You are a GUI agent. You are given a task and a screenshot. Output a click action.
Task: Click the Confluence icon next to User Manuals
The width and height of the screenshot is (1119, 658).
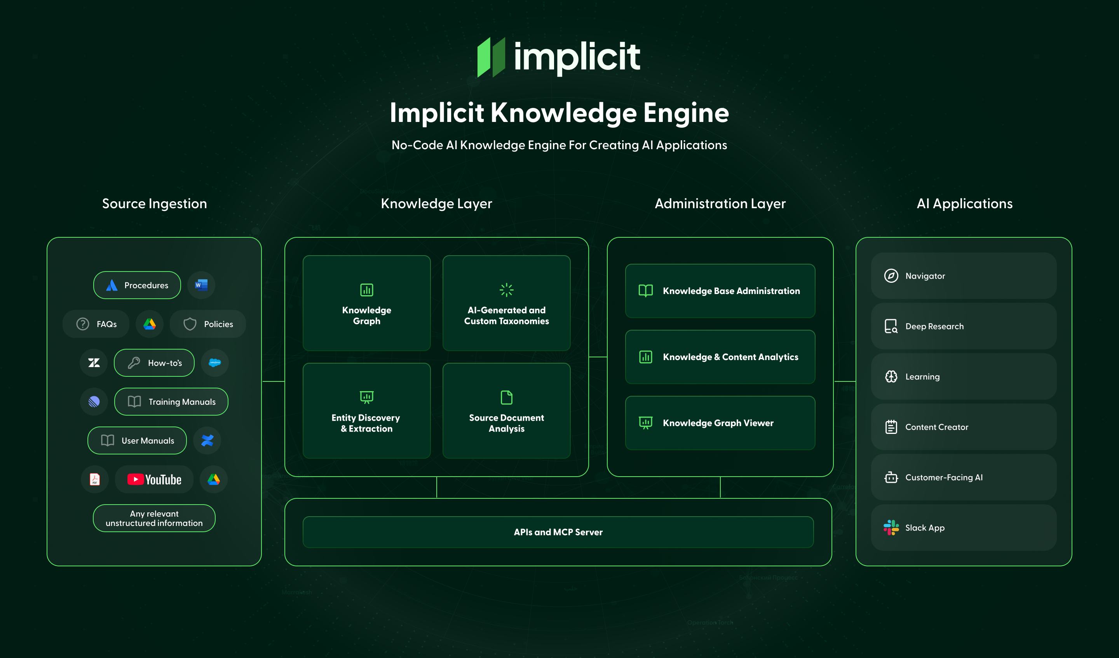(x=207, y=440)
